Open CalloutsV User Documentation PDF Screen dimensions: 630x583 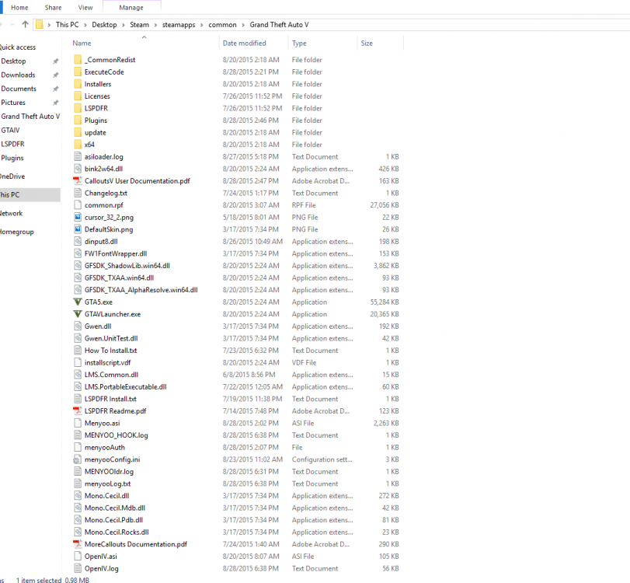click(138, 180)
